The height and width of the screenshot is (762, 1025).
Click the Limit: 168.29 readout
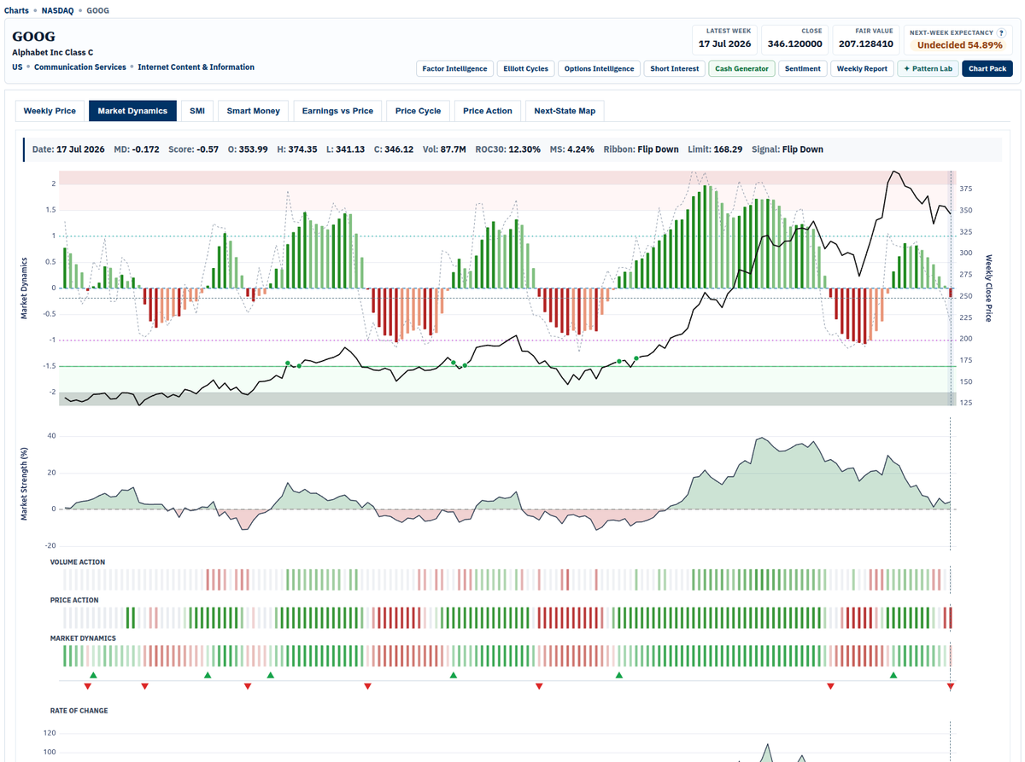pos(715,149)
